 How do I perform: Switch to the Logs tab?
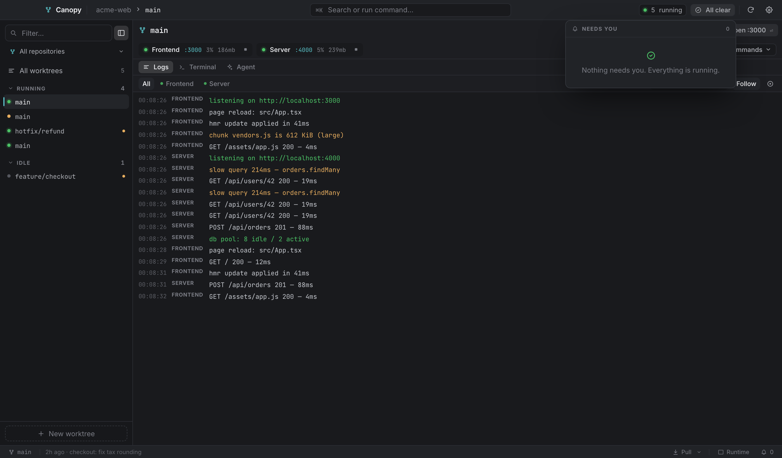point(156,67)
